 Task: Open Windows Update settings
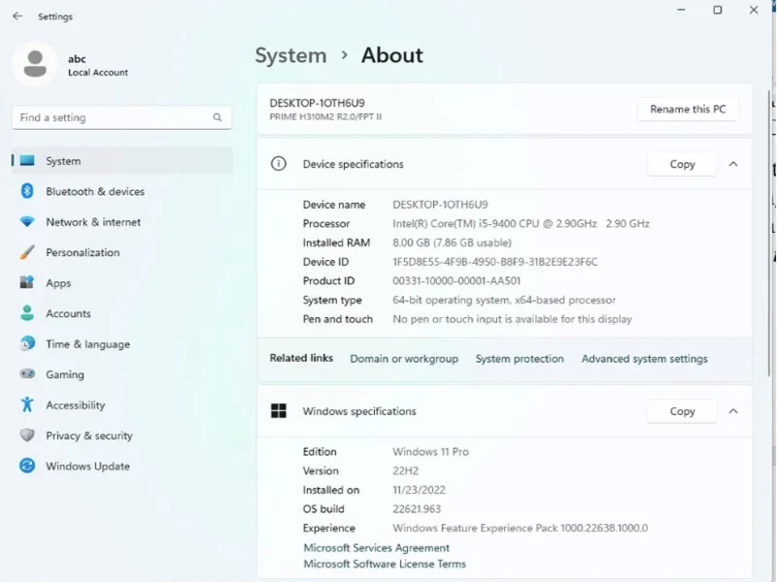coord(122,466)
